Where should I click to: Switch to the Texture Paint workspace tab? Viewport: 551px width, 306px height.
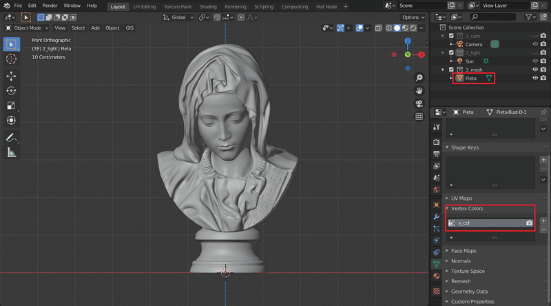pyautogui.click(x=178, y=7)
